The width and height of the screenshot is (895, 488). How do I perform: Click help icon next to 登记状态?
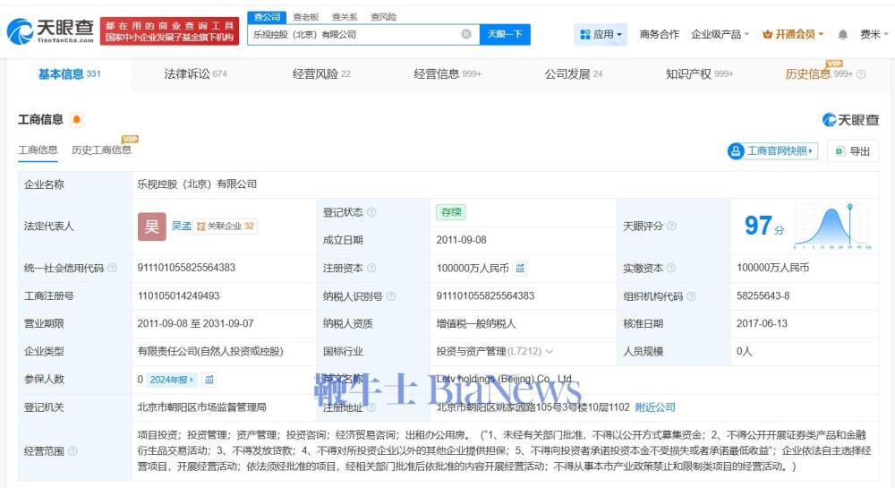tap(371, 213)
